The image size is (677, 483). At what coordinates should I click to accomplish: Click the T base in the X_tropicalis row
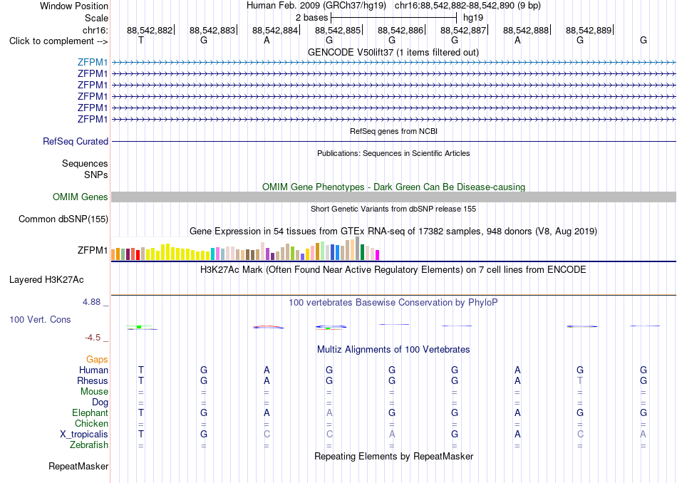(141, 435)
